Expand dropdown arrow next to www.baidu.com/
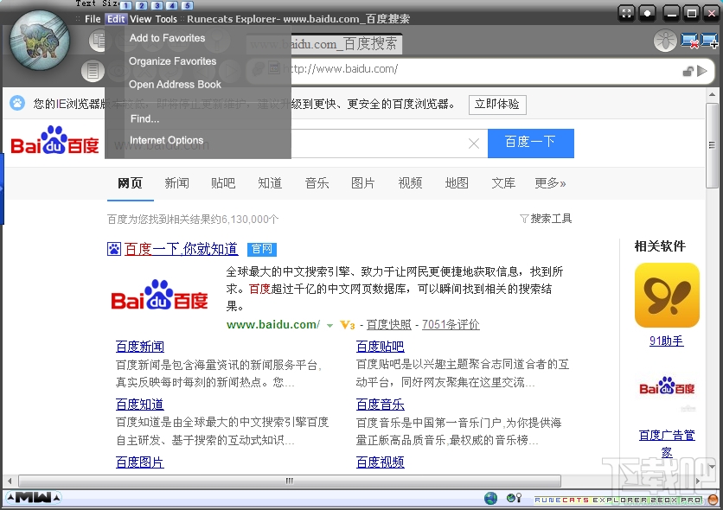The height and width of the screenshot is (510, 723). point(330,326)
